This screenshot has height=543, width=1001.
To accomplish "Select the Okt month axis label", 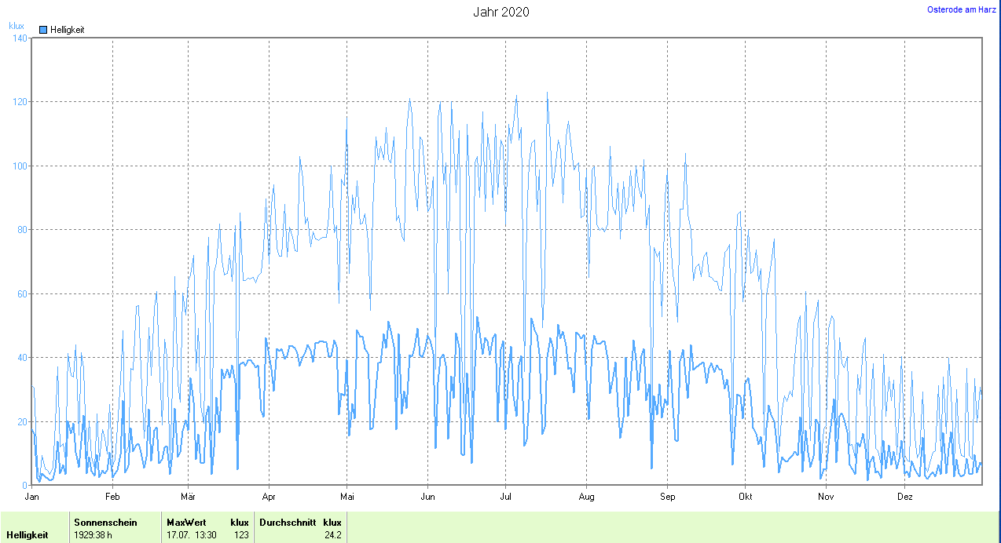I will [746, 497].
